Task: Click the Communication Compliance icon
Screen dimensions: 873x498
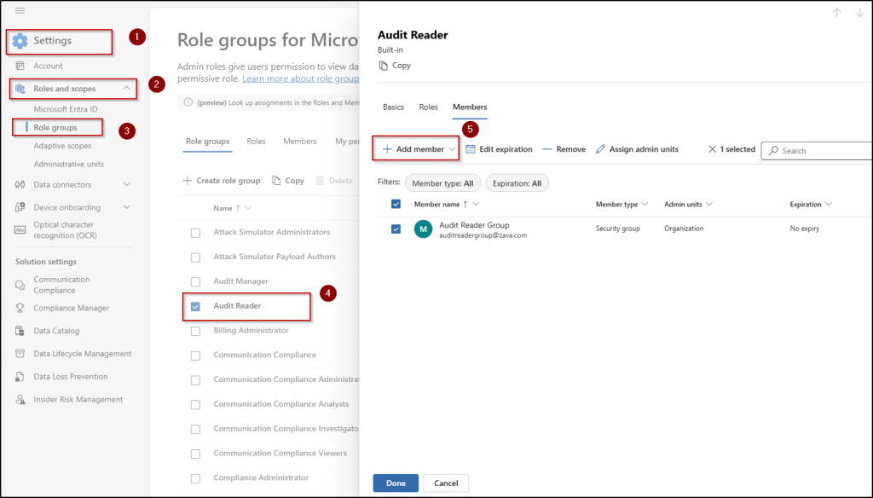Action: [x=20, y=285]
